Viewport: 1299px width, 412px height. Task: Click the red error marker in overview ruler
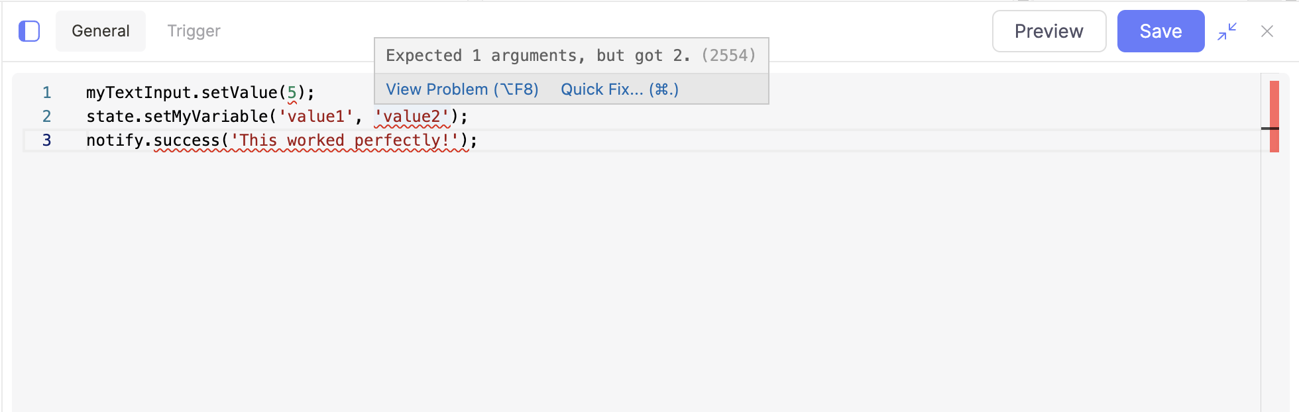point(1274,116)
